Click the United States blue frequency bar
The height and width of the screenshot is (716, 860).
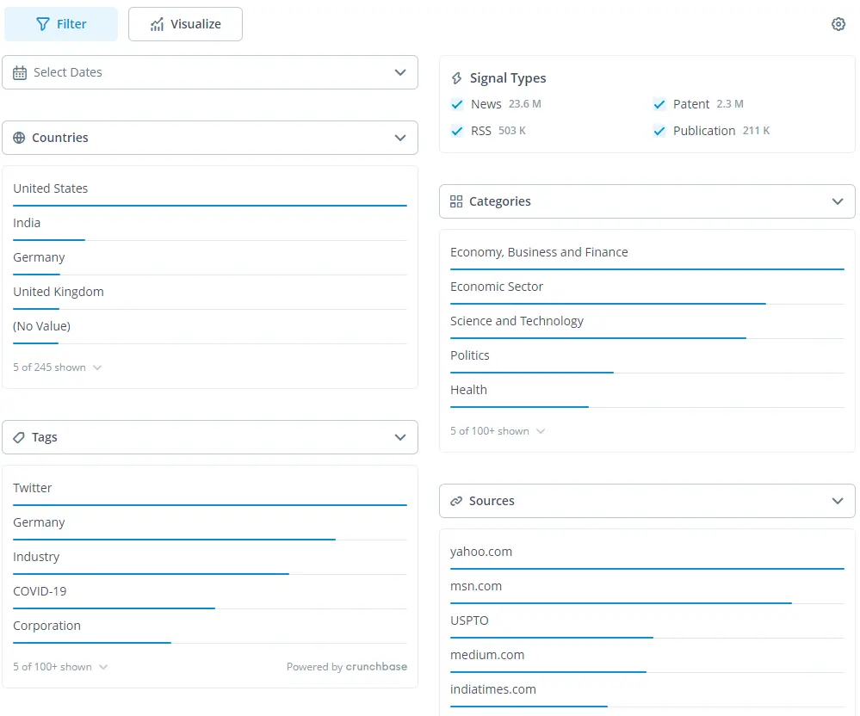tap(210, 206)
